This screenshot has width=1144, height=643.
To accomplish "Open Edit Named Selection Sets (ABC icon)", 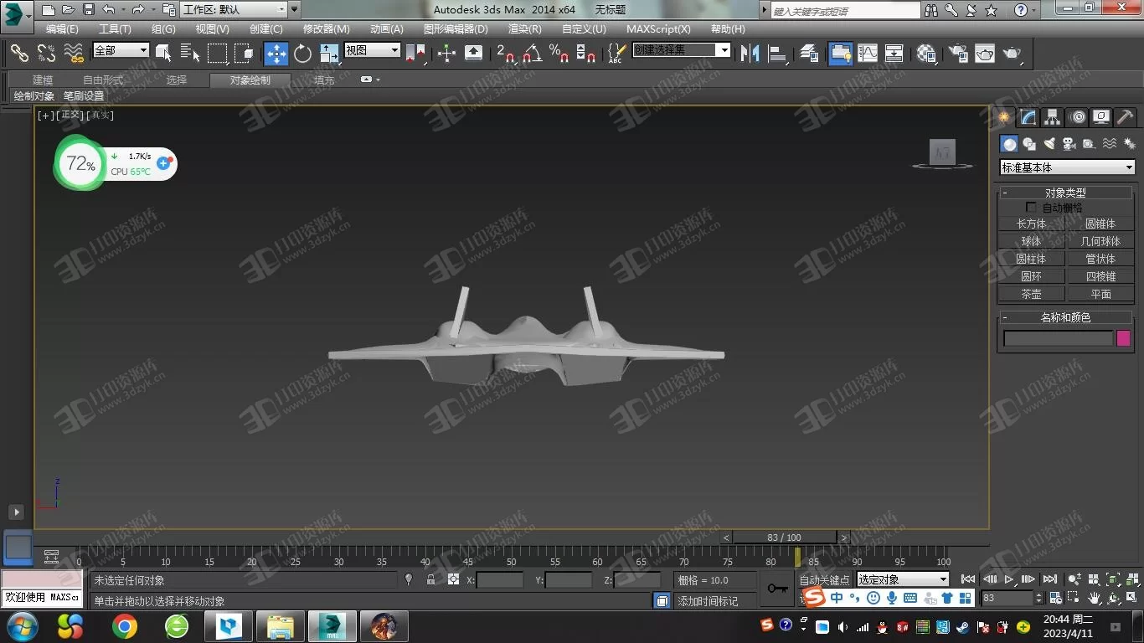I will [x=616, y=53].
